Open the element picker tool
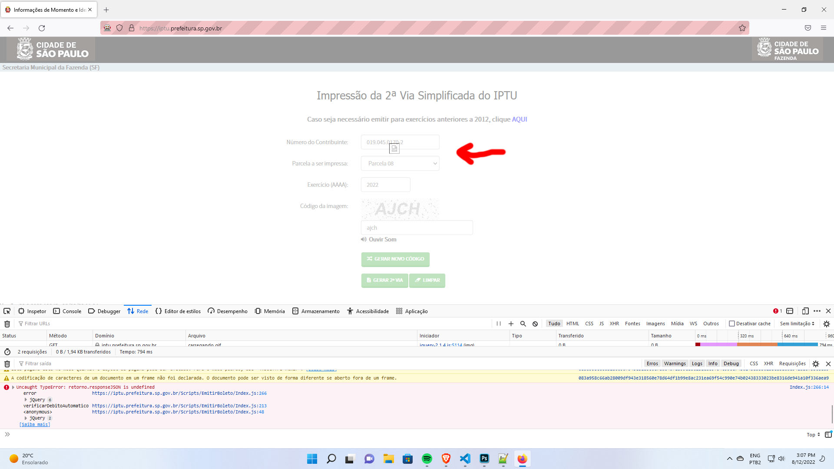 click(x=7, y=311)
